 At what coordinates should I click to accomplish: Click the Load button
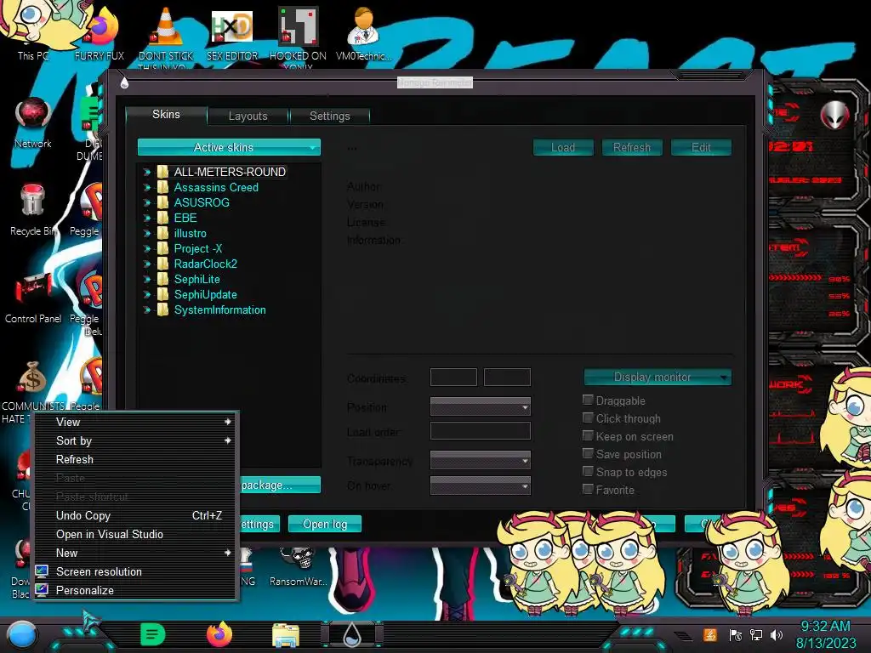[x=563, y=147]
